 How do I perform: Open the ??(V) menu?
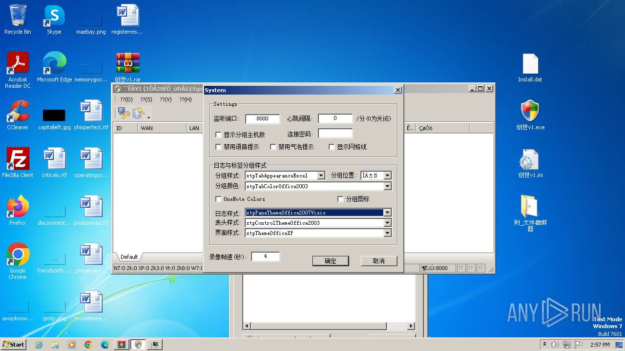tap(166, 99)
